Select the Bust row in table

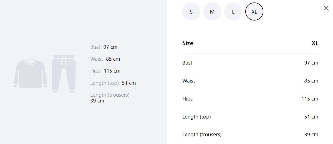coord(250,63)
